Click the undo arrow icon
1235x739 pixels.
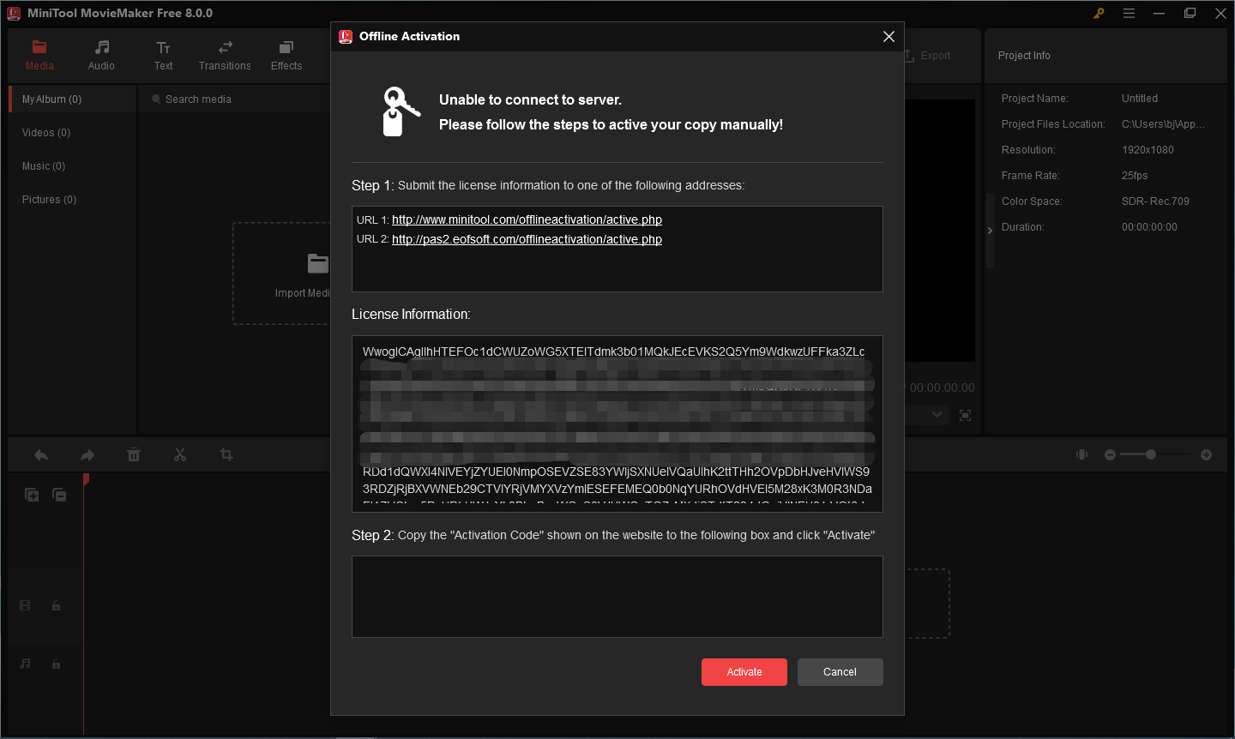pyautogui.click(x=41, y=455)
